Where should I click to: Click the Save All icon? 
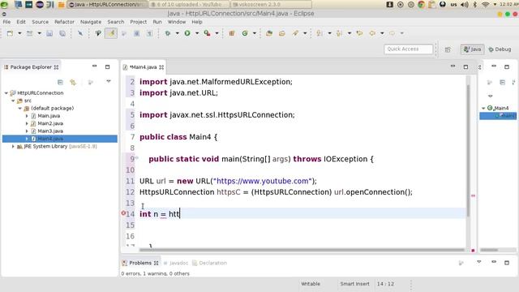tap(62, 33)
